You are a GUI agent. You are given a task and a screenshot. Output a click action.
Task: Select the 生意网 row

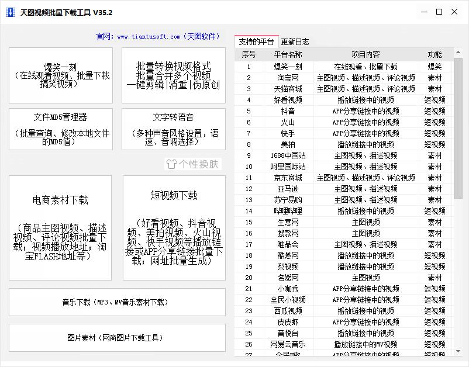pos(343,222)
